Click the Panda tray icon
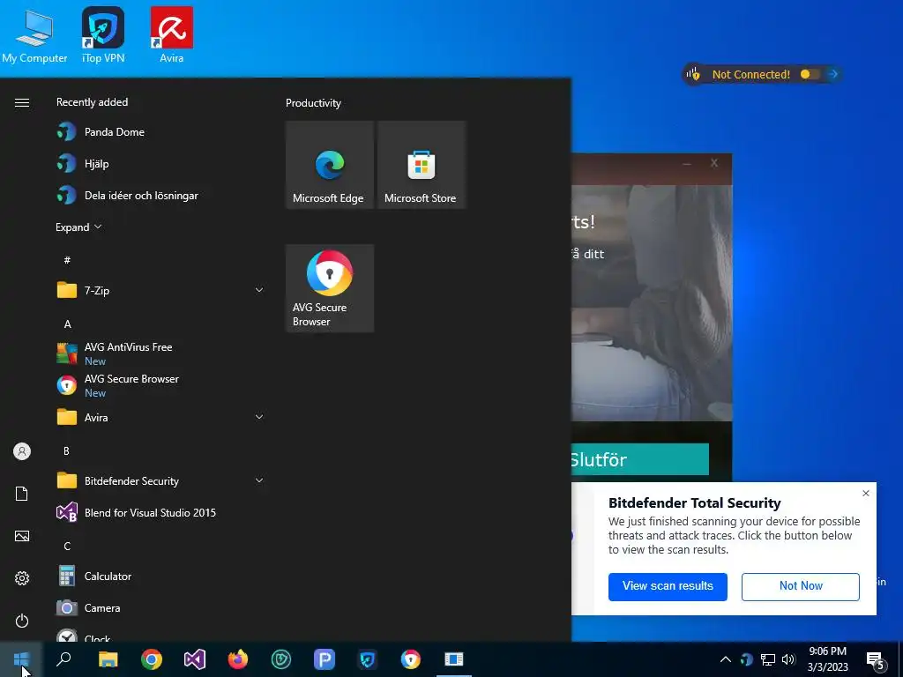This screenshot has height=677, width=903. pyautogui.click(x=746, y=659)
